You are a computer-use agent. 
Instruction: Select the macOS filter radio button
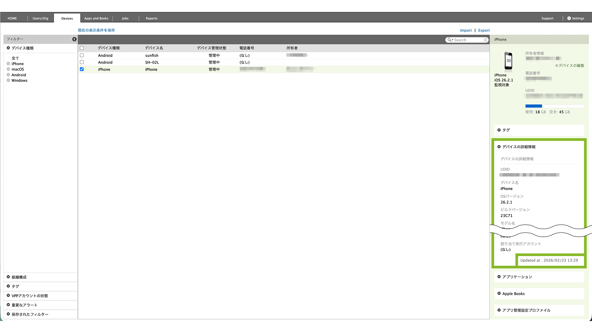pyautogui.click(x=8, y=69)
